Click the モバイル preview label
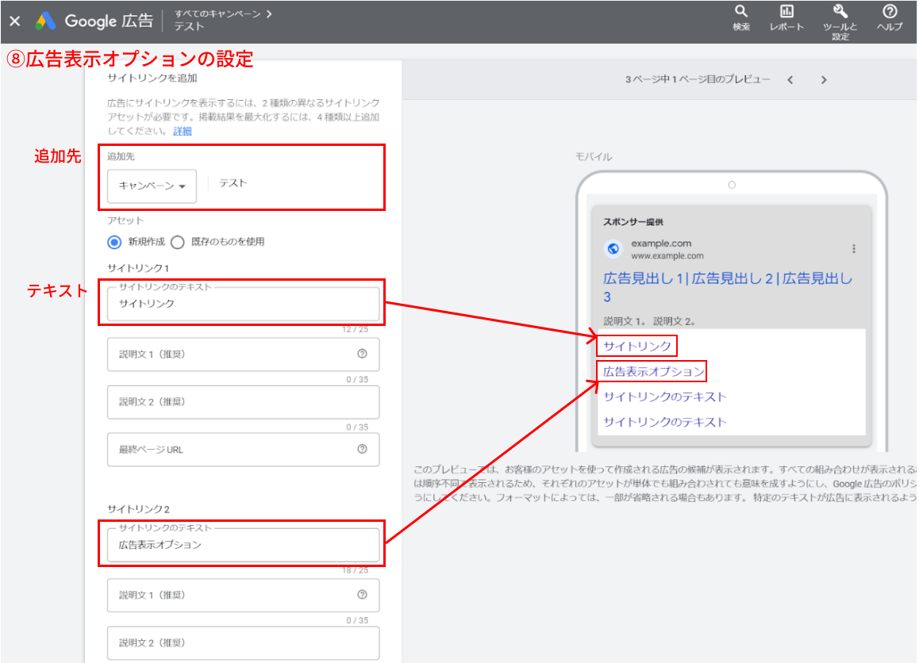 click(x=593, y=157)
